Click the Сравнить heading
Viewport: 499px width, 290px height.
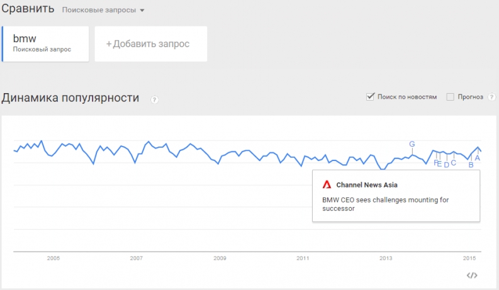pyautogui.click(x=28, y=9)
